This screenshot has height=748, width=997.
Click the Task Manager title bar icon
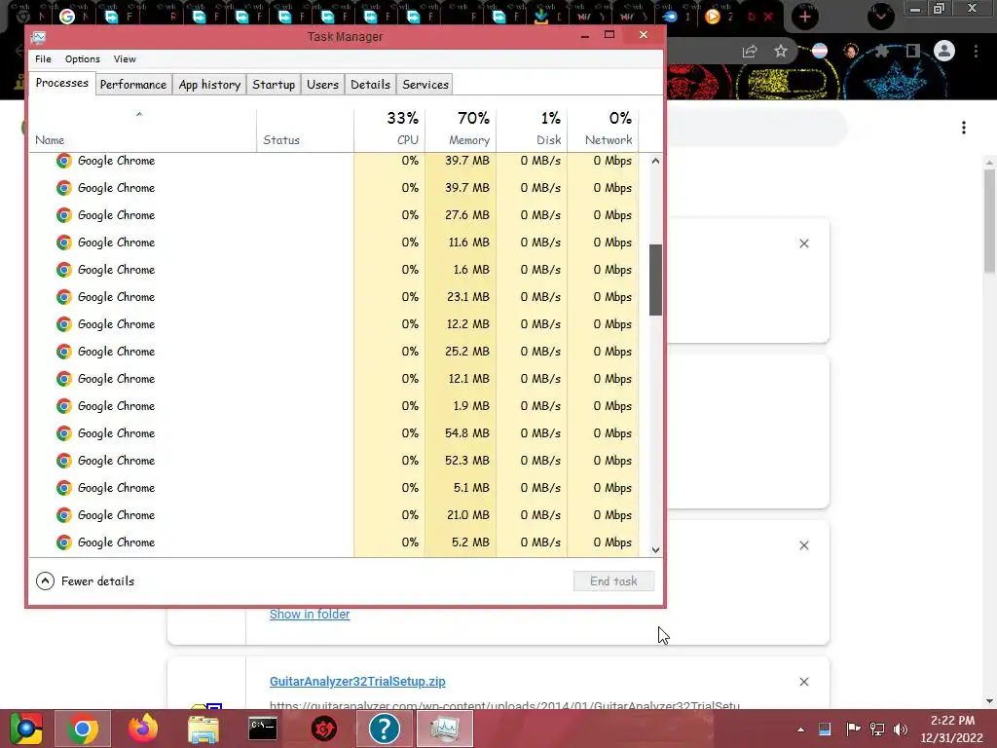[x=38, y=37]
